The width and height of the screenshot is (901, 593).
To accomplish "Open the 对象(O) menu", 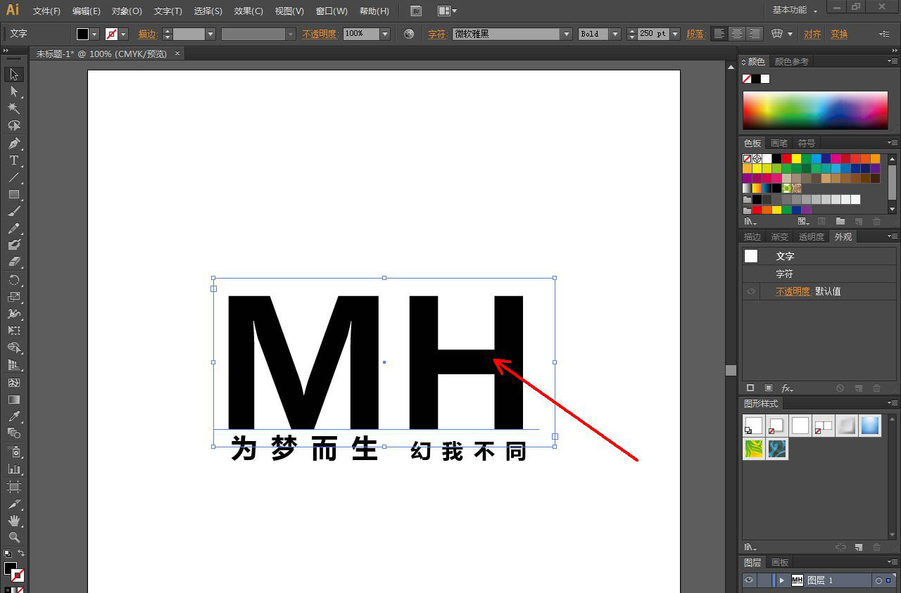I will (127, 11).
